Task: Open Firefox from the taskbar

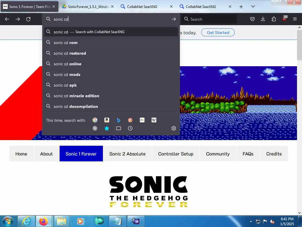Action: coord(44,221)
